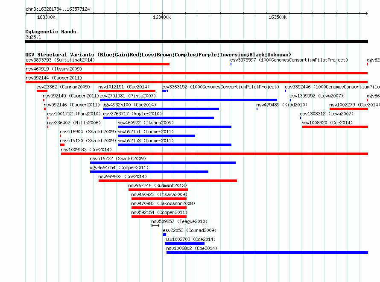Screen dimensions: 380x282
Task: Click the esv3893793 (Suktitipat2014) variant label
Action: (60, 60)
